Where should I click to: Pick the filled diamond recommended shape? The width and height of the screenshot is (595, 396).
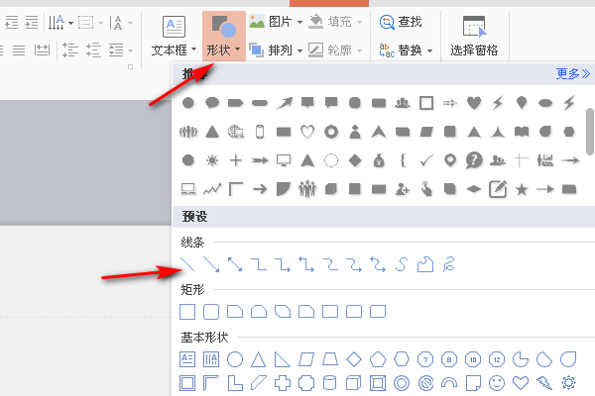point(355,160)
